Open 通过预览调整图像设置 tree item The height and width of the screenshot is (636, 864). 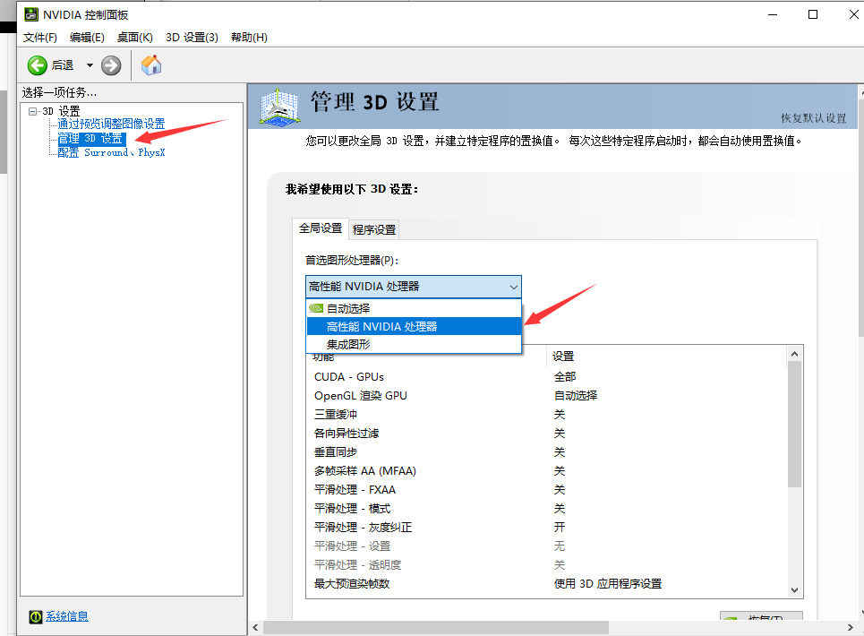(111, 124)
